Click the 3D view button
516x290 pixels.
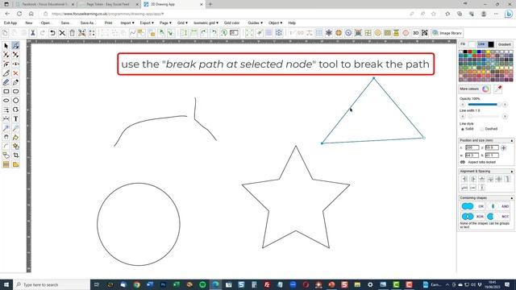(x=416, y=33)
